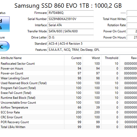The height and width of the screenshot is (137, 137).
Task: Click the blue temperature button
Action: 5,46
